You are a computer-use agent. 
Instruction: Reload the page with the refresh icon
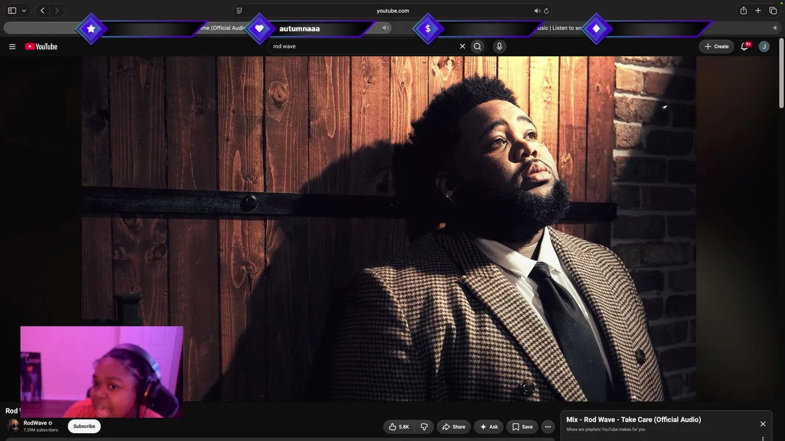click(546, 10)
